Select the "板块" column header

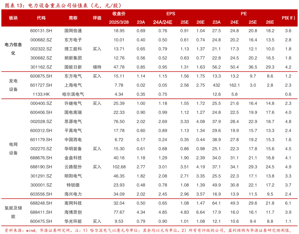pyautogui.click(x=13, y=18)
